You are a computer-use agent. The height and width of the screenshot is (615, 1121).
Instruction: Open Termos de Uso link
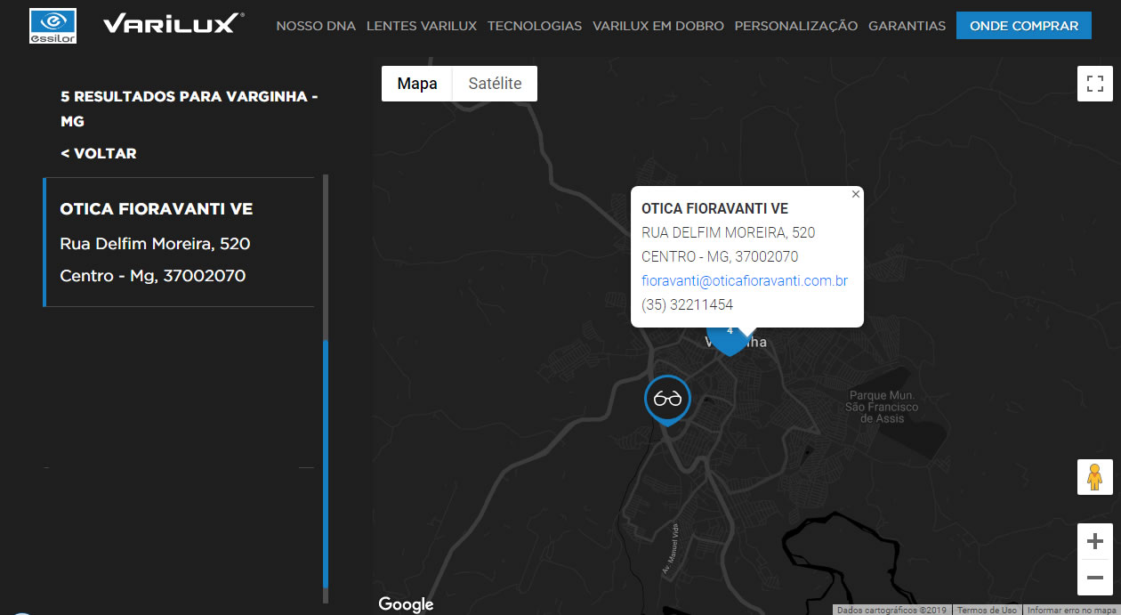[988, 610]
